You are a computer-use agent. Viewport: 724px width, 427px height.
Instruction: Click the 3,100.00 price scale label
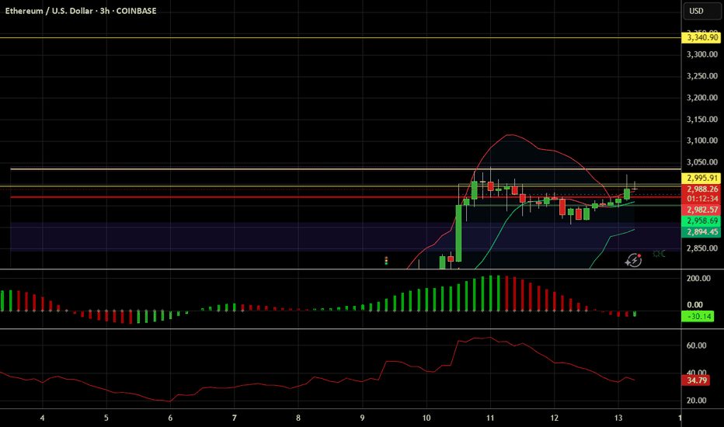701,141
